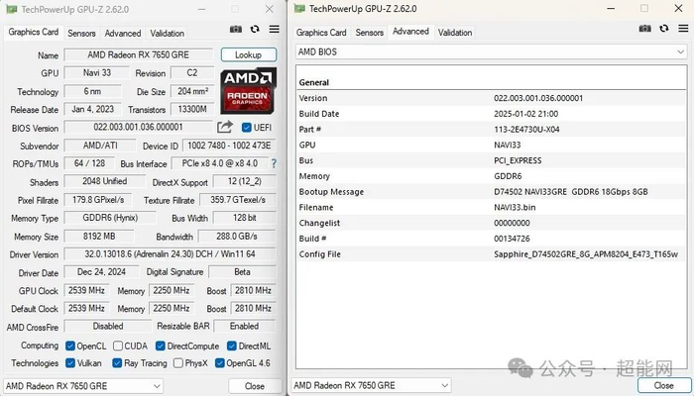The height and width of the screenshot is (396, 694).
Task: Switch to Validation tab in left window
Action: click(167, 33)
